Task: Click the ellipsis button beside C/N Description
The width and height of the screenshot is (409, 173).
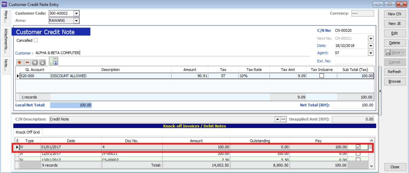Action: pos(283,119)
